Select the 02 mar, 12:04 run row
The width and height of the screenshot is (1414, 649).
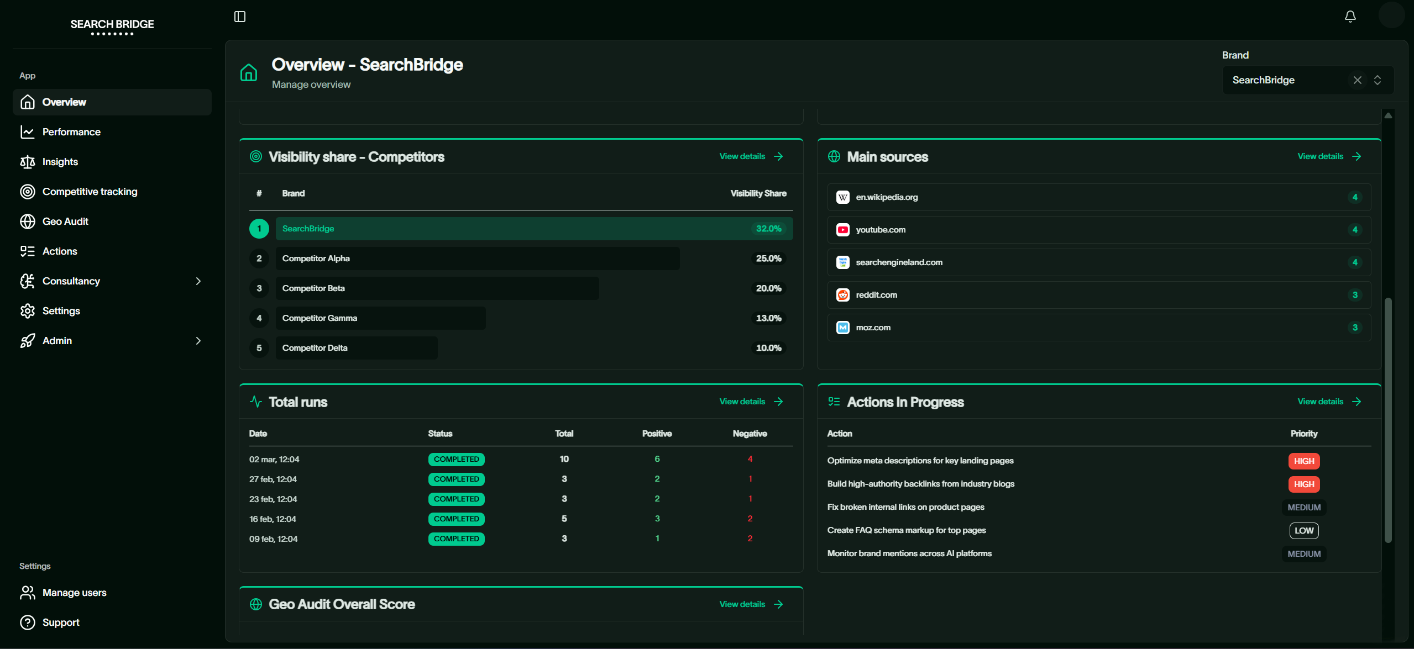coord(521,459)
